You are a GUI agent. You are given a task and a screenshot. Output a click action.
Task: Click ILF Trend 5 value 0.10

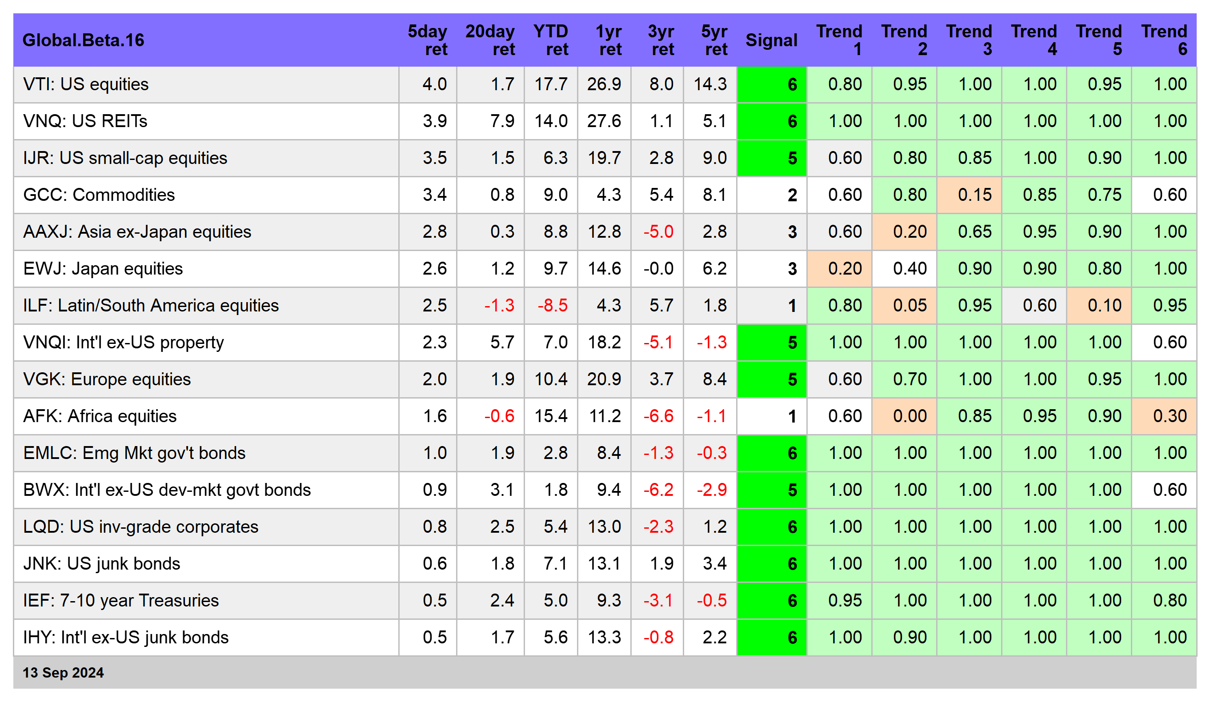1099,306
